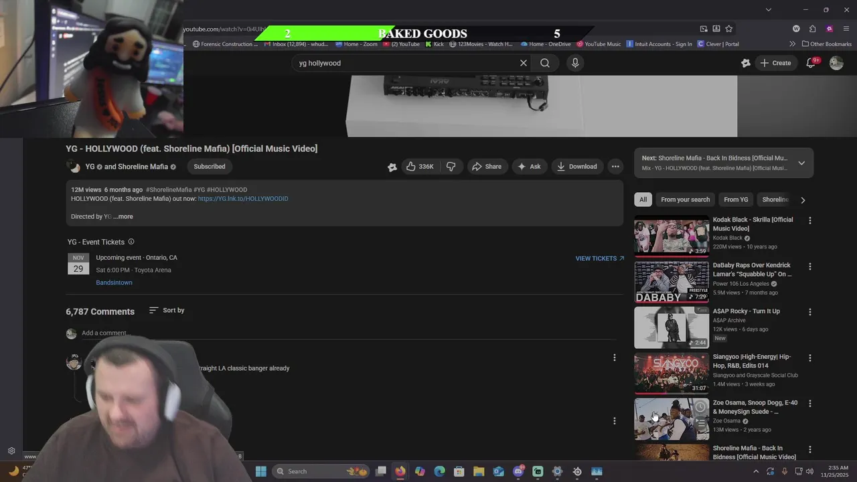The height and width of the screenshot is (482, 857).
Task: Open DaBaby Raps Over Kendrick thumbnail
Action: (672, 282)
